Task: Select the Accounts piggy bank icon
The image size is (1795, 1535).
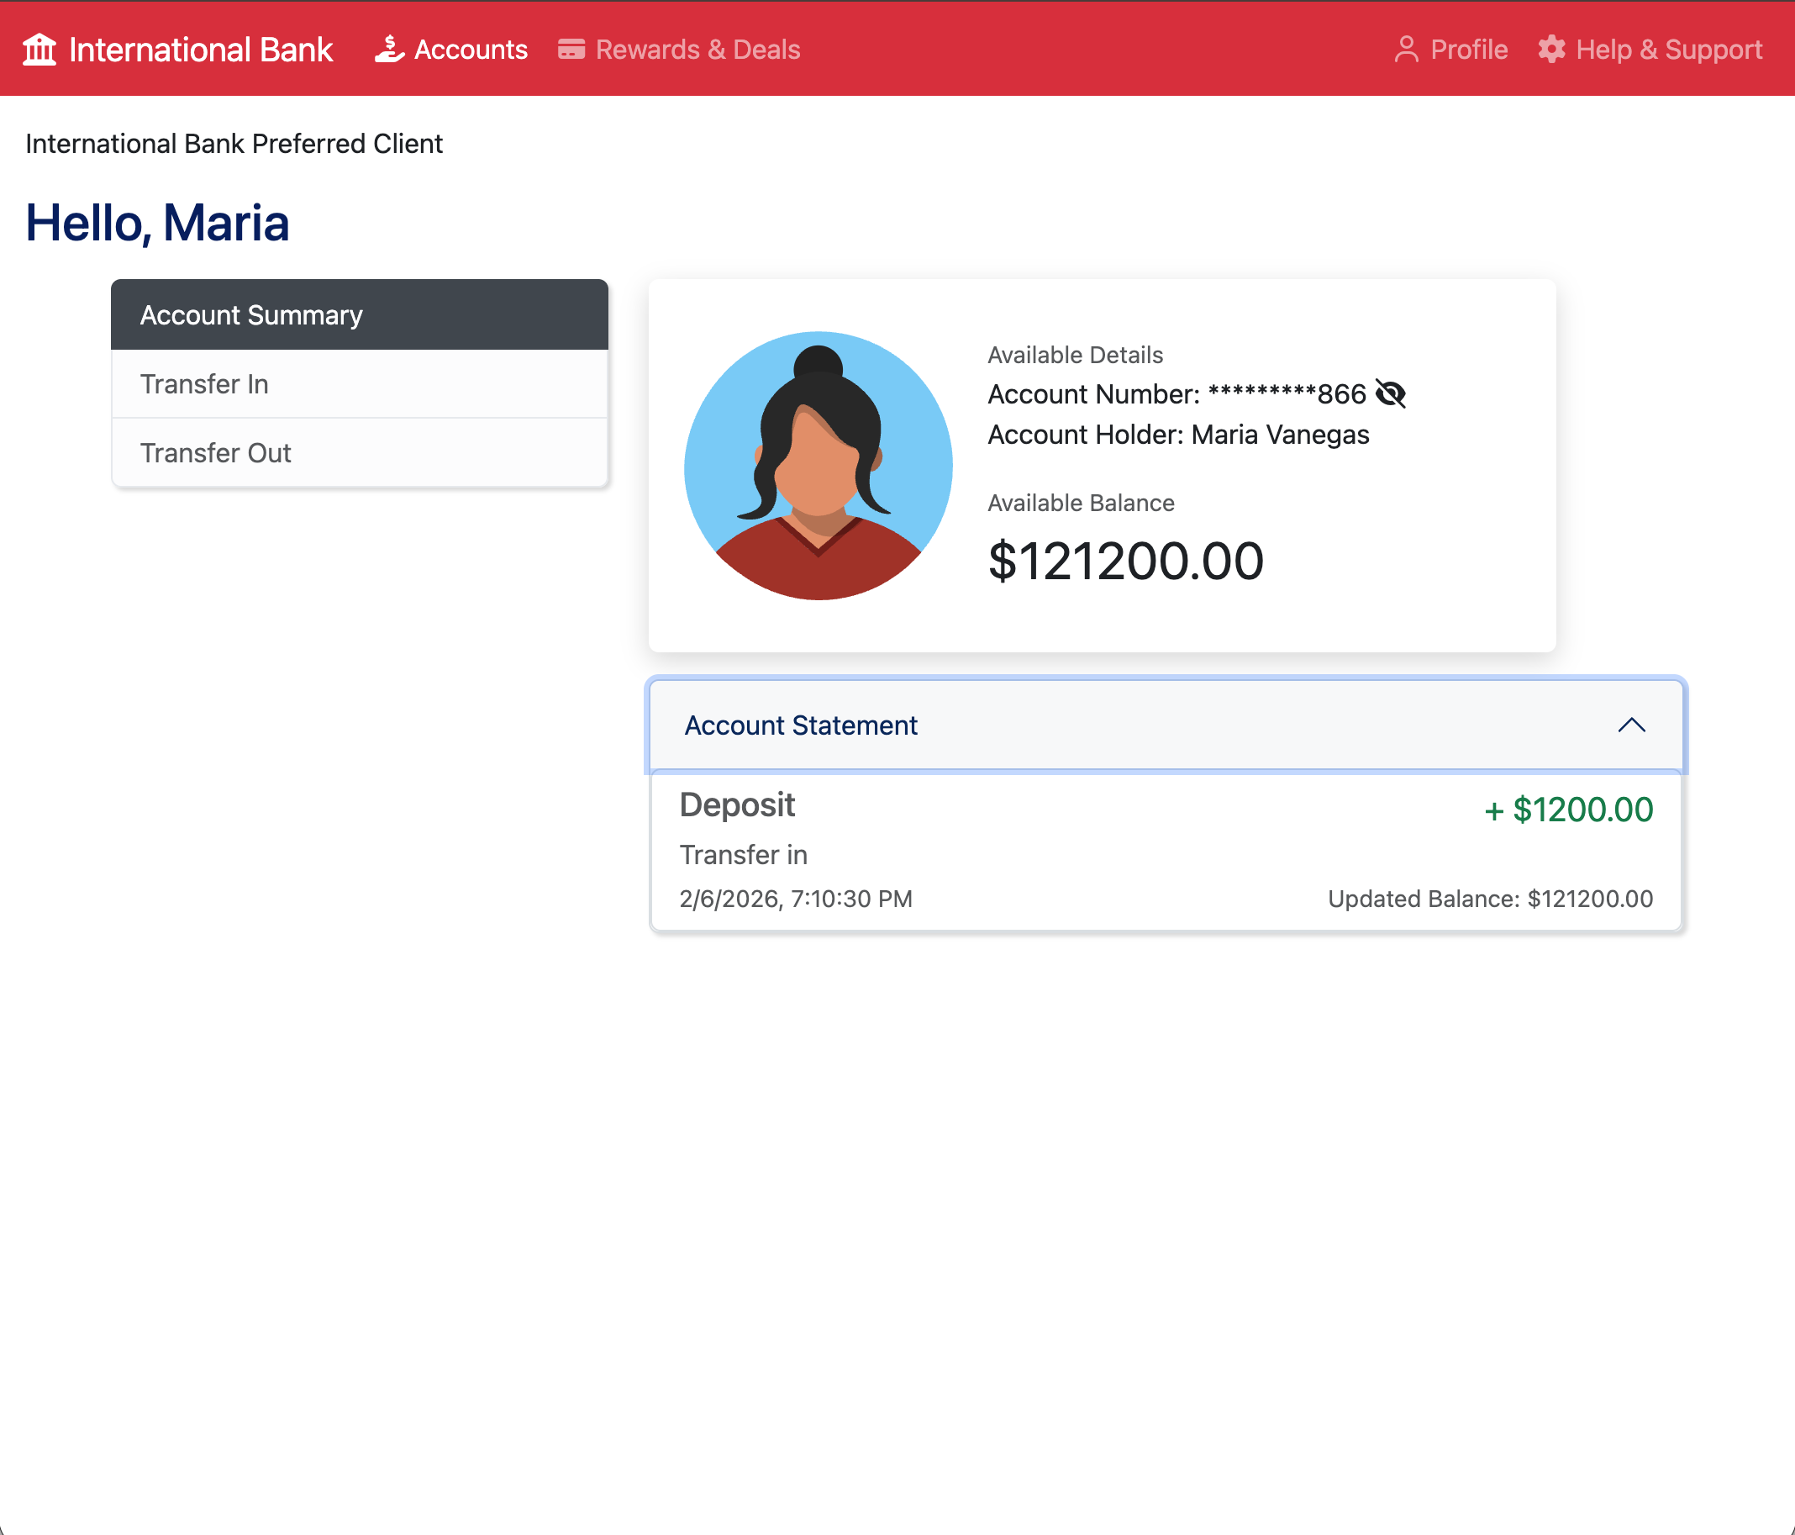Action: tap(390, 50)
